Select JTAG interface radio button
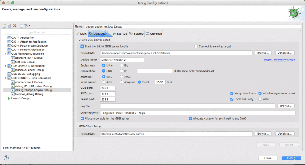Screen dimensions: 305x165 [x=121, y=77]
